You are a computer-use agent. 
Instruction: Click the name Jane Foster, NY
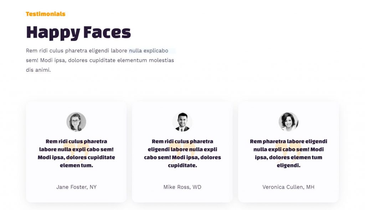pos(76,187)
